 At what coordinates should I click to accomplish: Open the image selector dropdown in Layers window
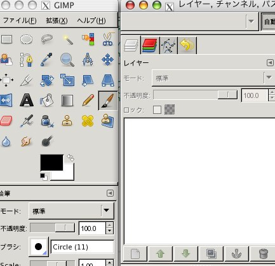(x=190, y=21)
